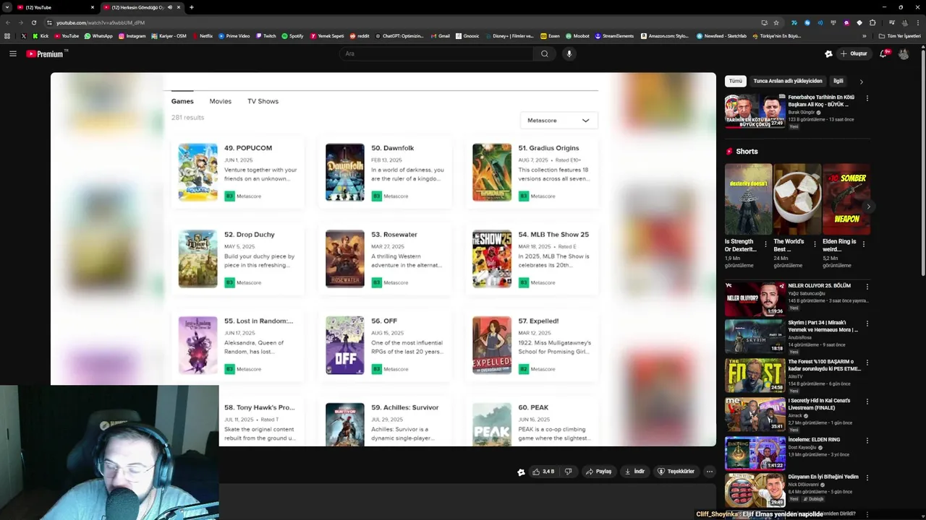Open options for Fenerbahçe video
The image size is (926, 520).
click(x=867, y=98)
